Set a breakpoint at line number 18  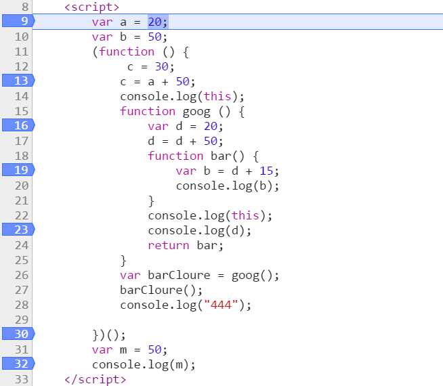coord(22,156)
